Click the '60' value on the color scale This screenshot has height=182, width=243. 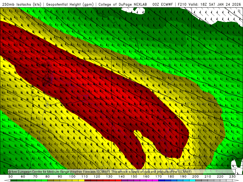pyautogui.click(x=23, y=177)
